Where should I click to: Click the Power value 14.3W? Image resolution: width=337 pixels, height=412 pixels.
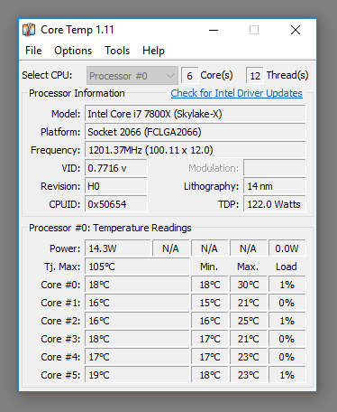click(118, 248)
